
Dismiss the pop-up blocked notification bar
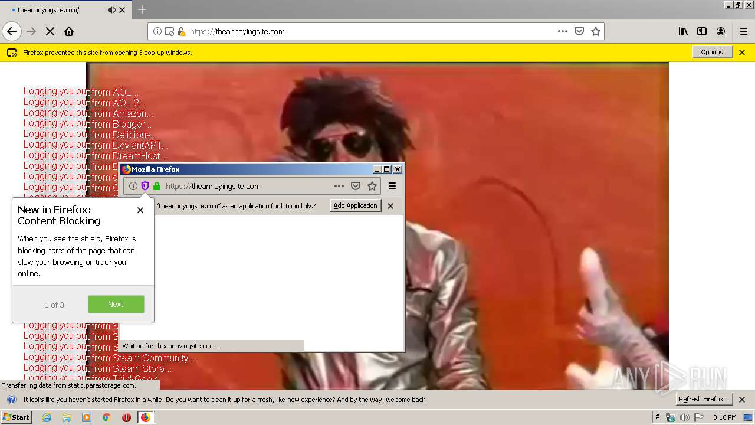[742, 53]
